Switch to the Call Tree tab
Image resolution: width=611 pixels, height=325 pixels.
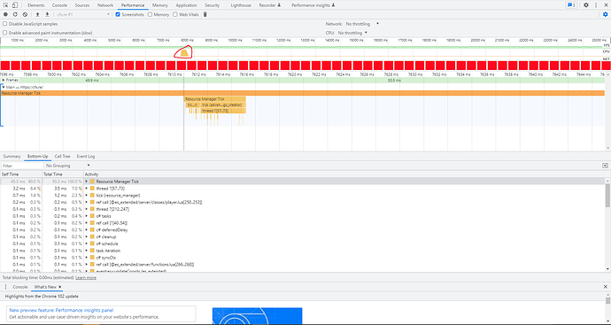click(62, 156)
